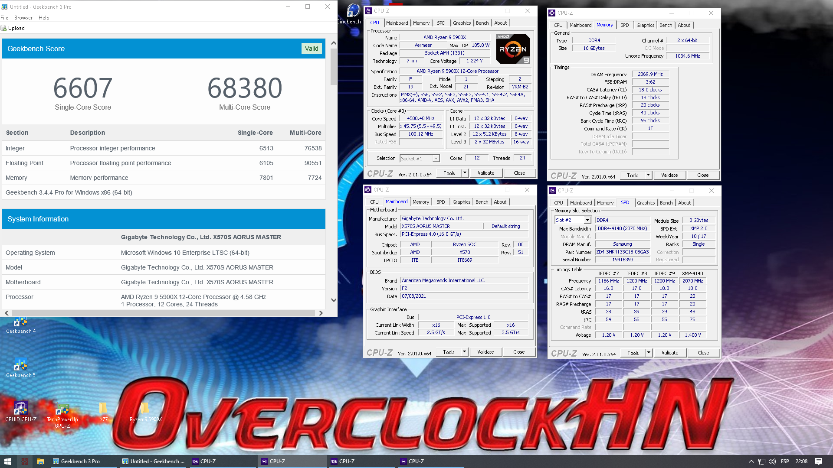Click the network icon in system tray

tap(761, 461)
